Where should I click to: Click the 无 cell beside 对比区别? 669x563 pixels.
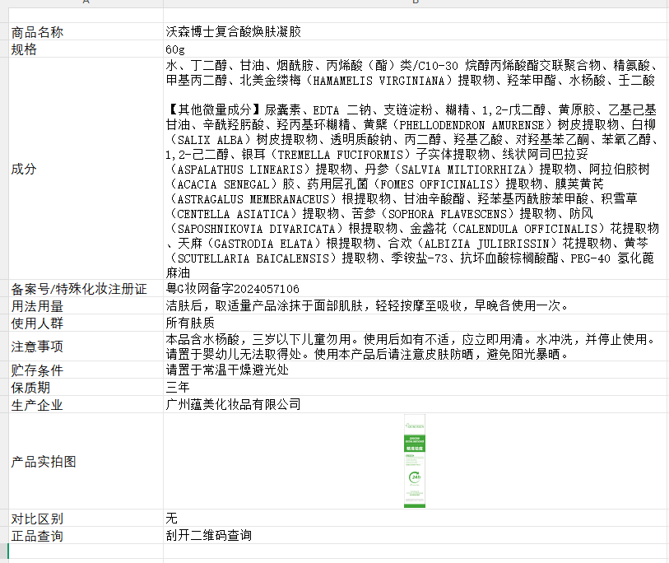pyautogui.click(x=416, y=519)
